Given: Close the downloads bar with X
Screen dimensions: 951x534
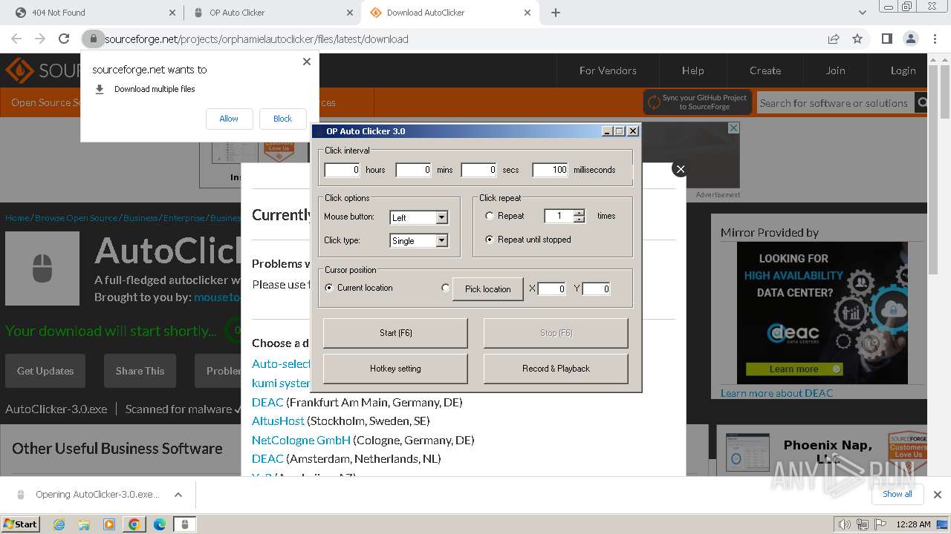Looking at the screenshot, I should [x=937, y=495].
